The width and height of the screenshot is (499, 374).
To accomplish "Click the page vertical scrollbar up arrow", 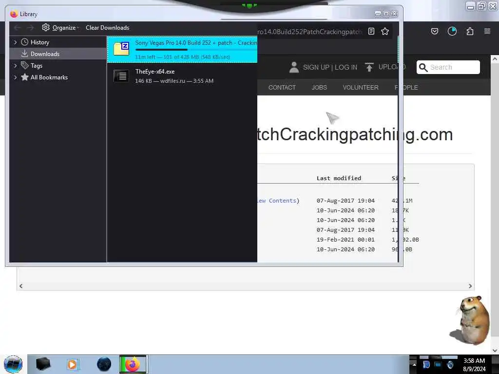I will [x=495, y=59].
